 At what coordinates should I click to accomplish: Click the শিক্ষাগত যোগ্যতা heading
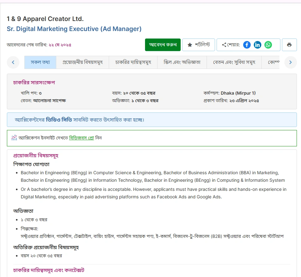(x=31, y=164)
